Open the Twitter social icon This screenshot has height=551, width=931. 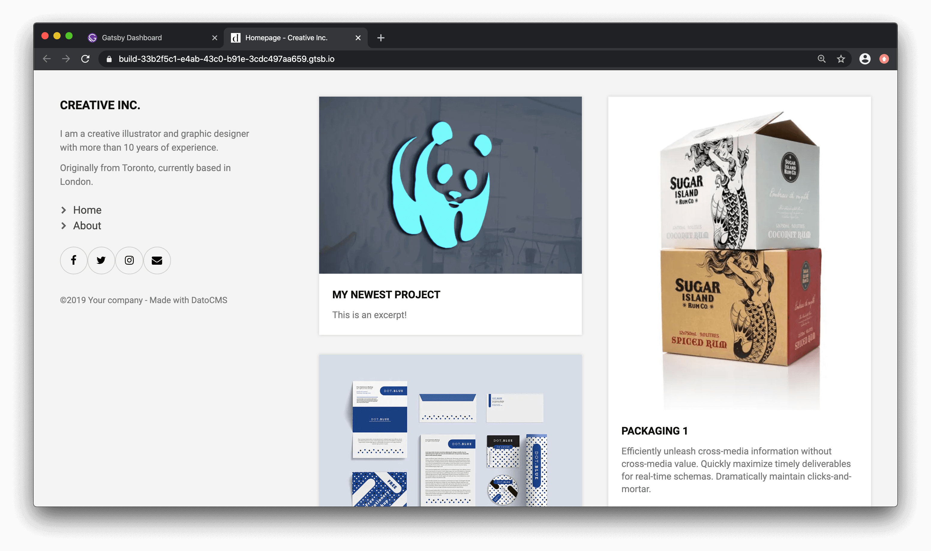point(101,260)
